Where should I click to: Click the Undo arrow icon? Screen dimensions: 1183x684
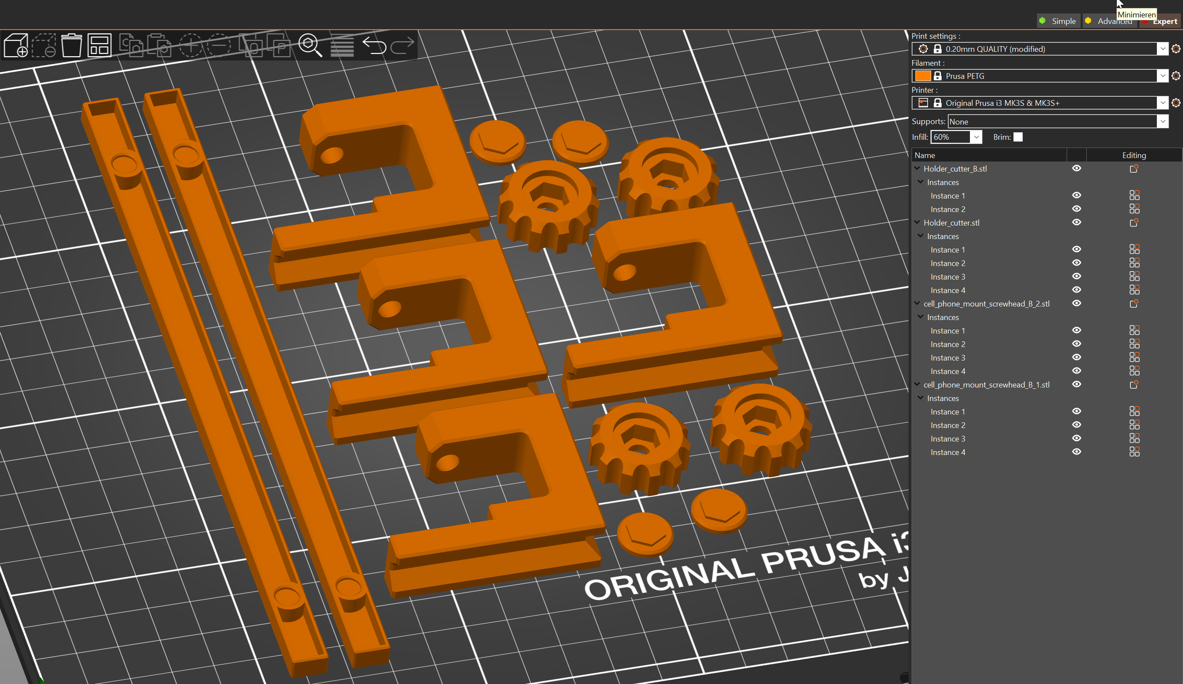(374, 46)
